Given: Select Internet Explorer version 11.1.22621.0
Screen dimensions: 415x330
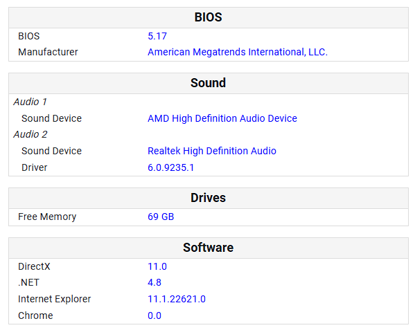Looking at the screenshot, I should coord(177,299).
